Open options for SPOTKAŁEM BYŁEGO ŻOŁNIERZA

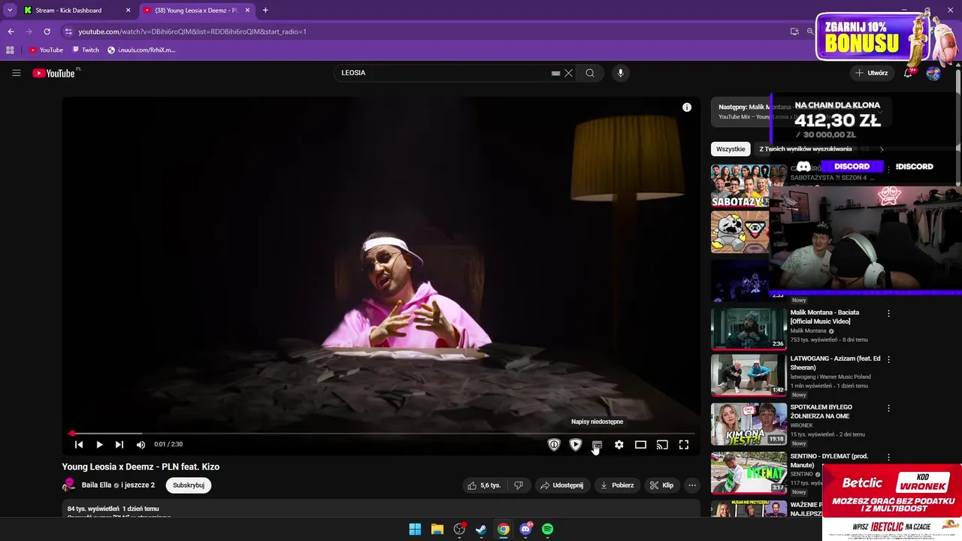coord(888,408)
